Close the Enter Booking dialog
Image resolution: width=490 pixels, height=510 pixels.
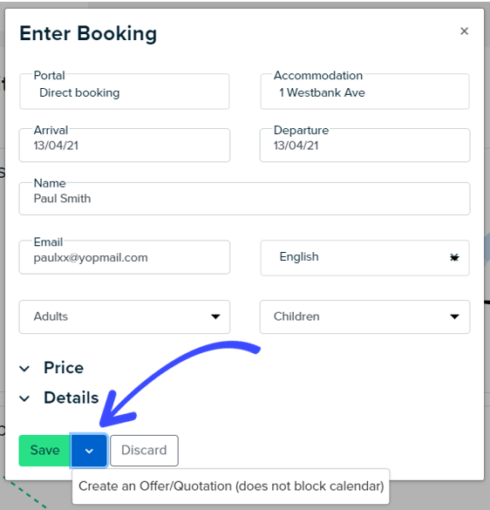click(x=465, y=31)
